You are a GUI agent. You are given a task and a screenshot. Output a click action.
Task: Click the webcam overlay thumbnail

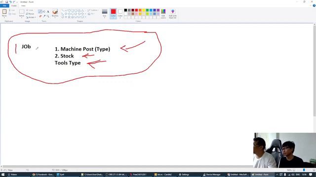(284, 150)
